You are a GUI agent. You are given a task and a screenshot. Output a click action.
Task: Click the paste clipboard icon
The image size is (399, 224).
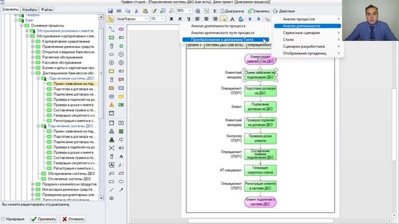click(x=145, y=11)
